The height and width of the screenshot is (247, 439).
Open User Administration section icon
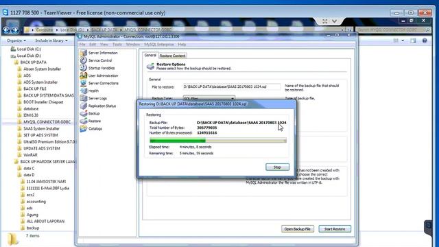coord(84,75)
